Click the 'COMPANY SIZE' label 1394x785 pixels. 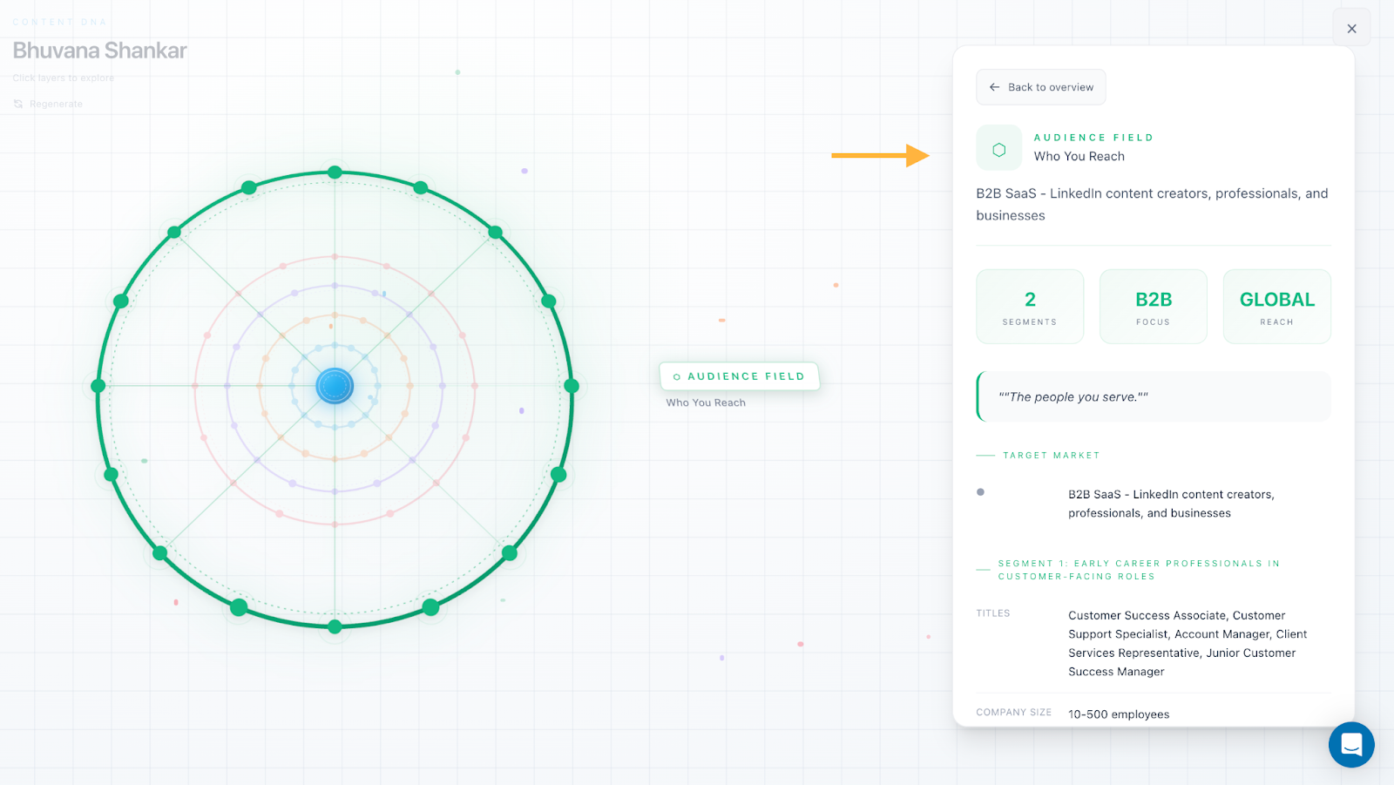1013,713
